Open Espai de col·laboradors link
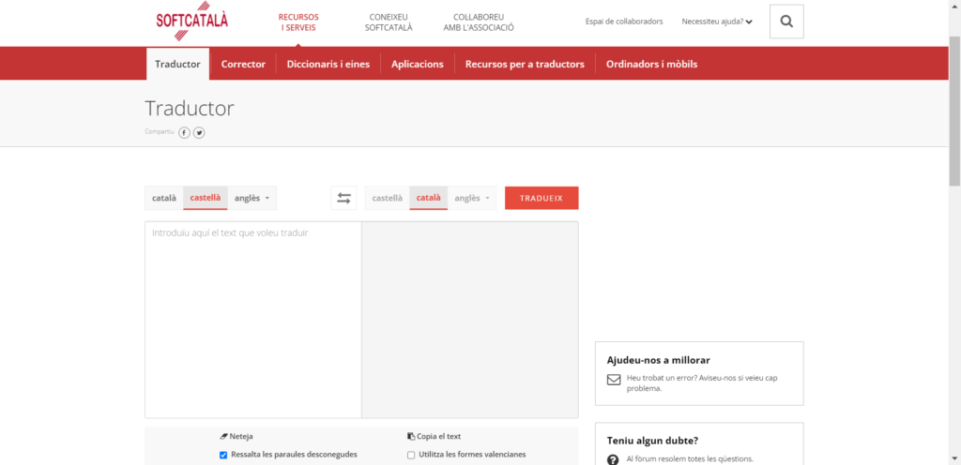This screenshot has height=465, width=961. coord(623,22)
